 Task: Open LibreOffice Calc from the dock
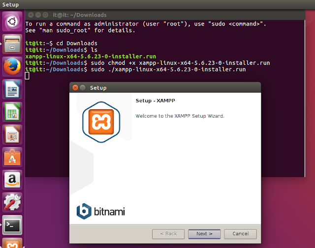click(x=12, y=112)
